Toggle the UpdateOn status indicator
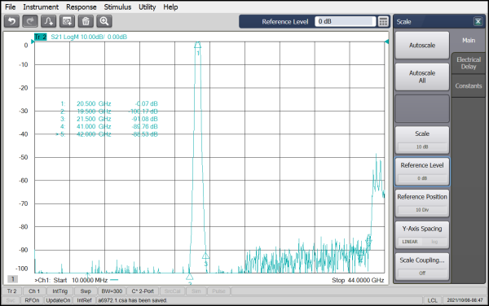Screen dimensions: 489x306 click(x=58, y=300)
